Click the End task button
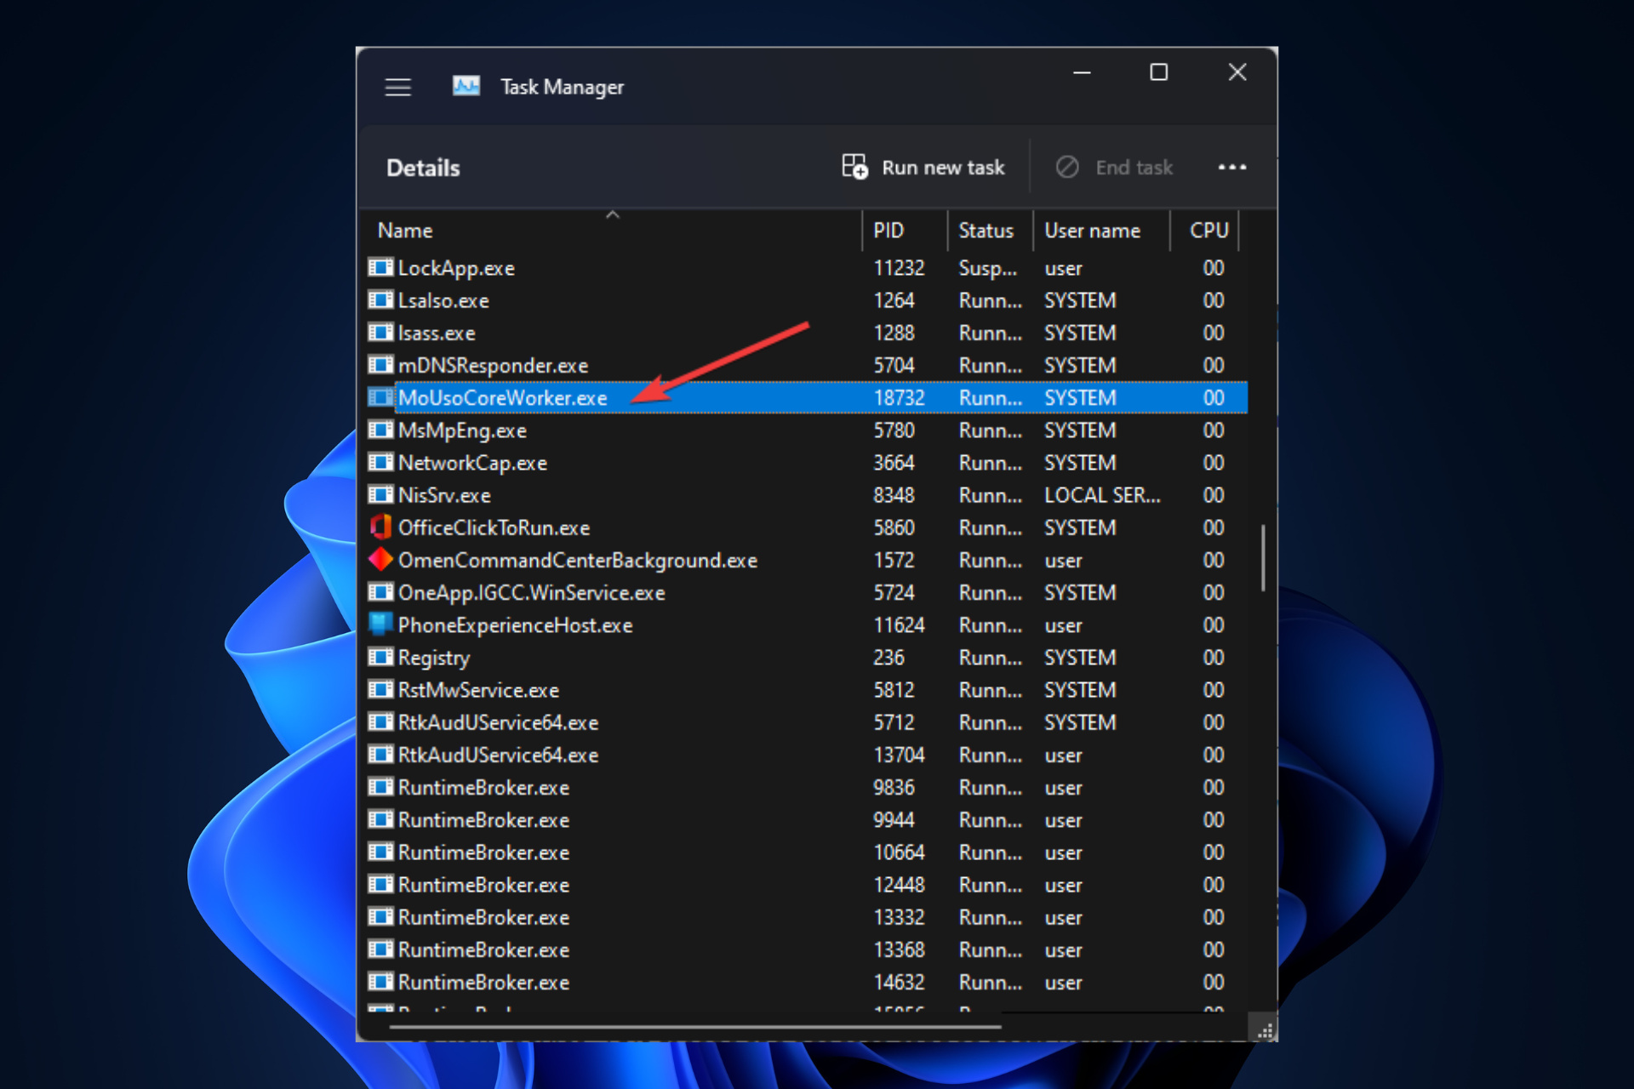Viewport: 1634px width, 1089px height. (1115, 167)
